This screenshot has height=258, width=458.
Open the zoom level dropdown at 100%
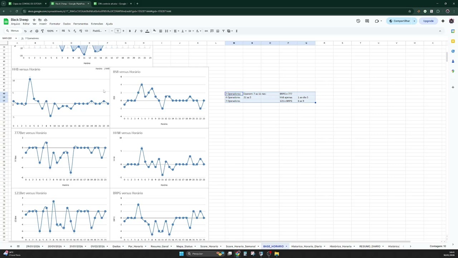[52, 31]
